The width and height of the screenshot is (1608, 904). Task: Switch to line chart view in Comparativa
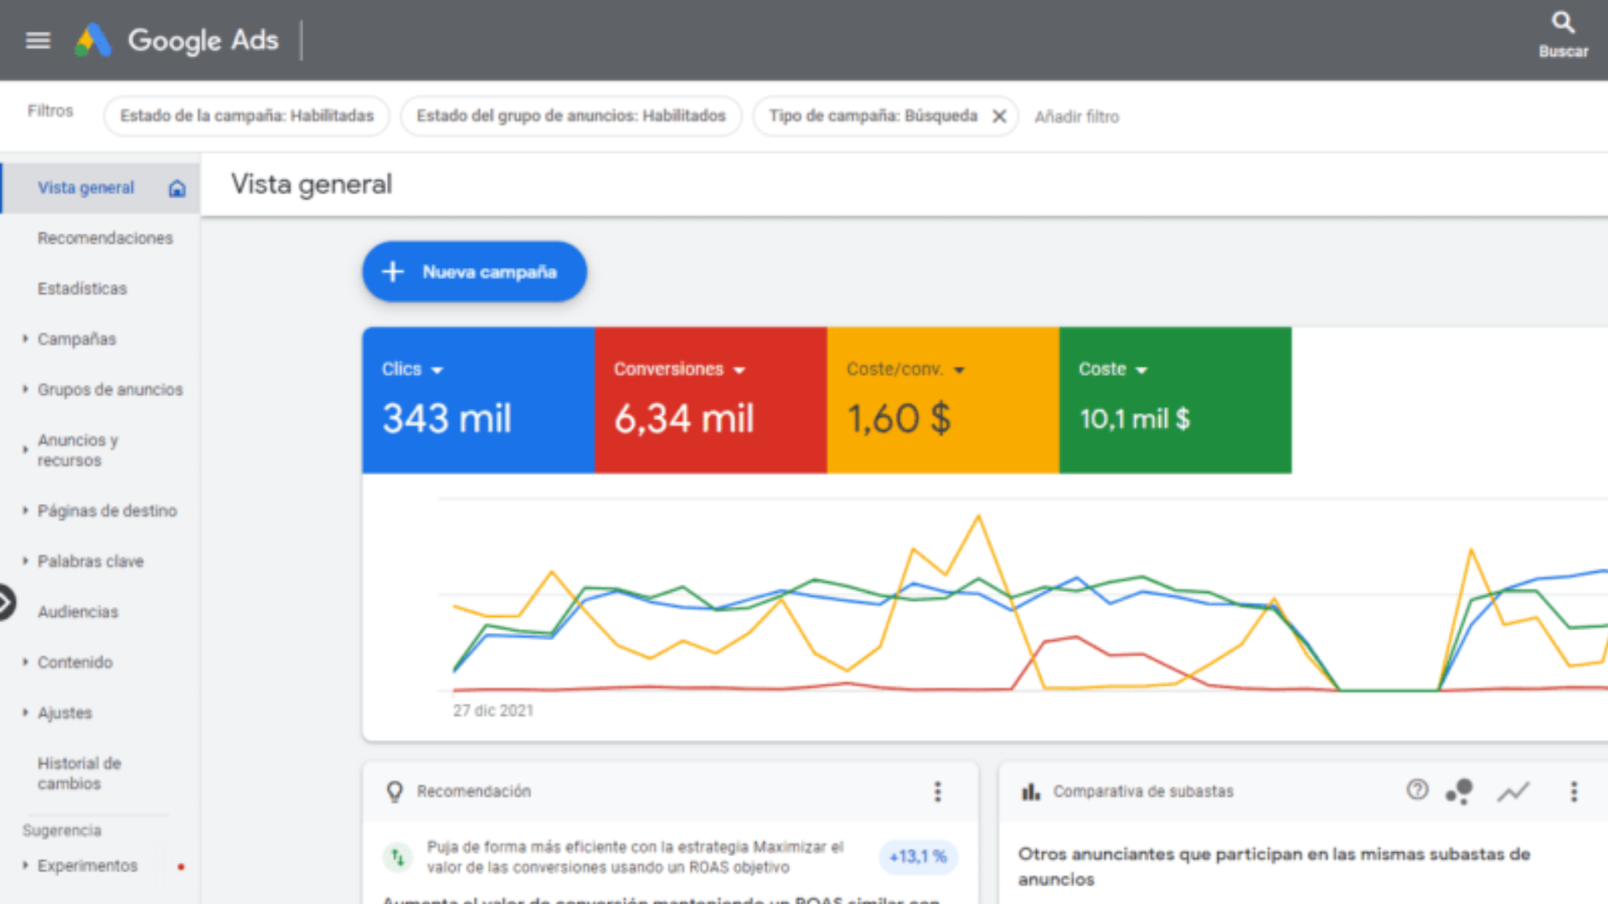1513,791
